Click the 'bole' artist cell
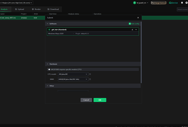The image size is (188, 127). pyautogui.click(x=35, y=18)
